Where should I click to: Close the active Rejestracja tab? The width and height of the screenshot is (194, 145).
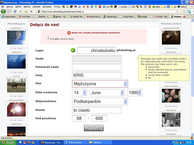pyautogui.click(x=184, y=17)
